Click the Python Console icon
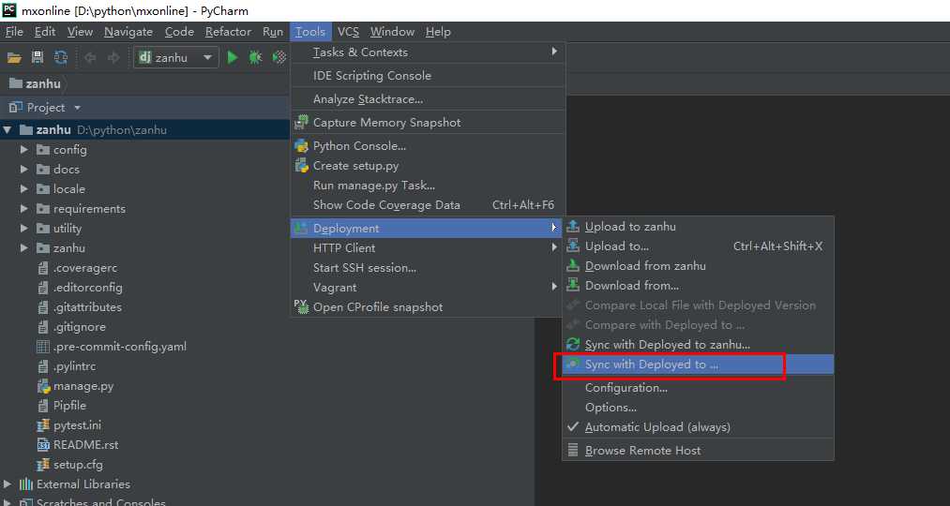Image resolution: width=950 pixels, height=506 pixels. coord(301,146)
